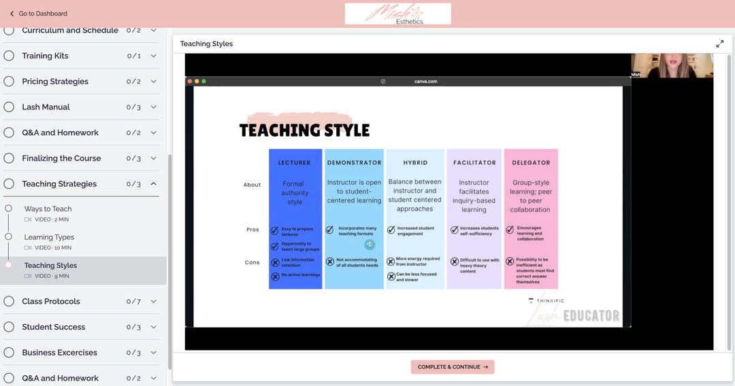Click the back arrow beside Go to Dashboard
This screenshot has width=735, height=386.
[12, 14]
